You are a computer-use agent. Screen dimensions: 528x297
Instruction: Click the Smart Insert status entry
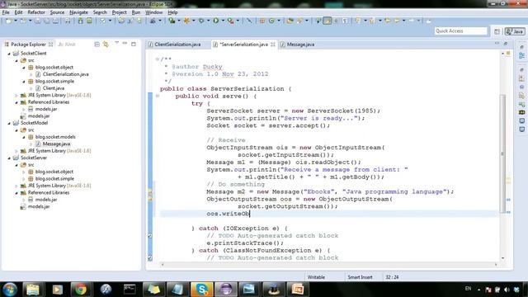tap(360, 277)
